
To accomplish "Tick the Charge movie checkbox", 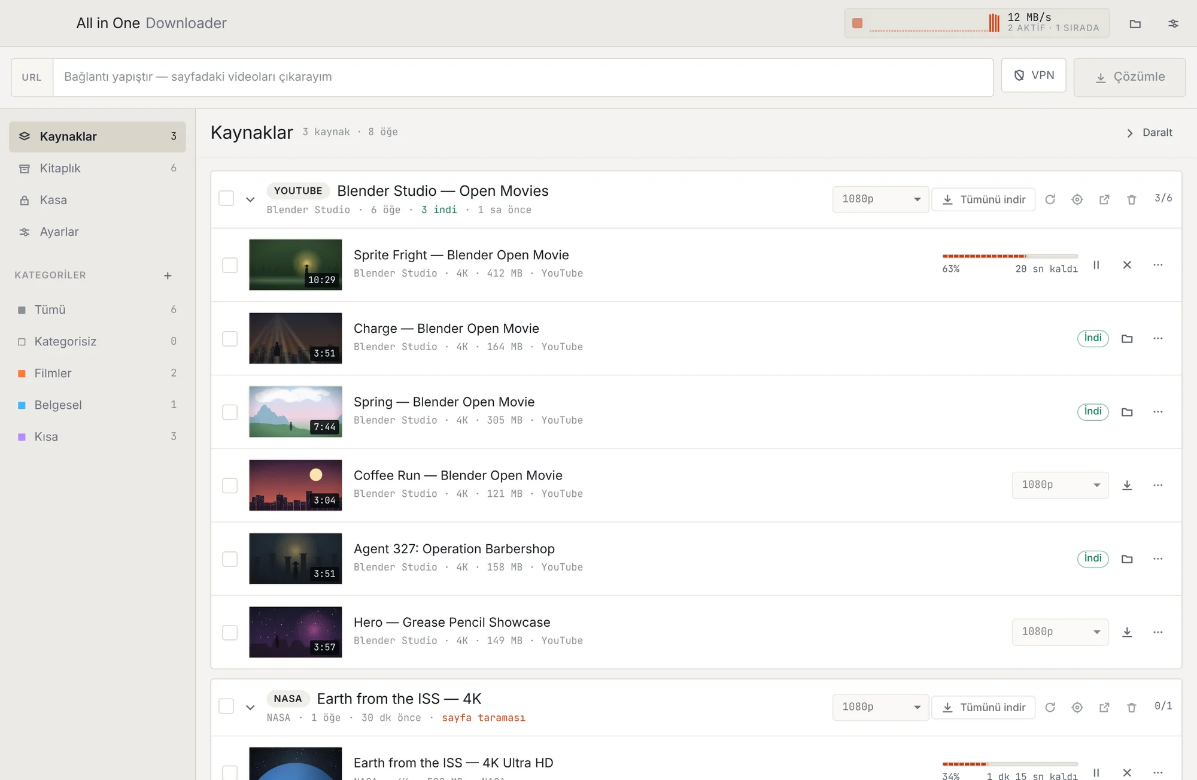I will [x=230, y=339].
